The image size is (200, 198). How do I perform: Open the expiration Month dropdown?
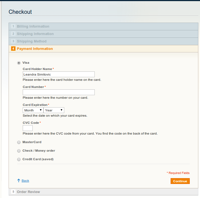point(33,110)
